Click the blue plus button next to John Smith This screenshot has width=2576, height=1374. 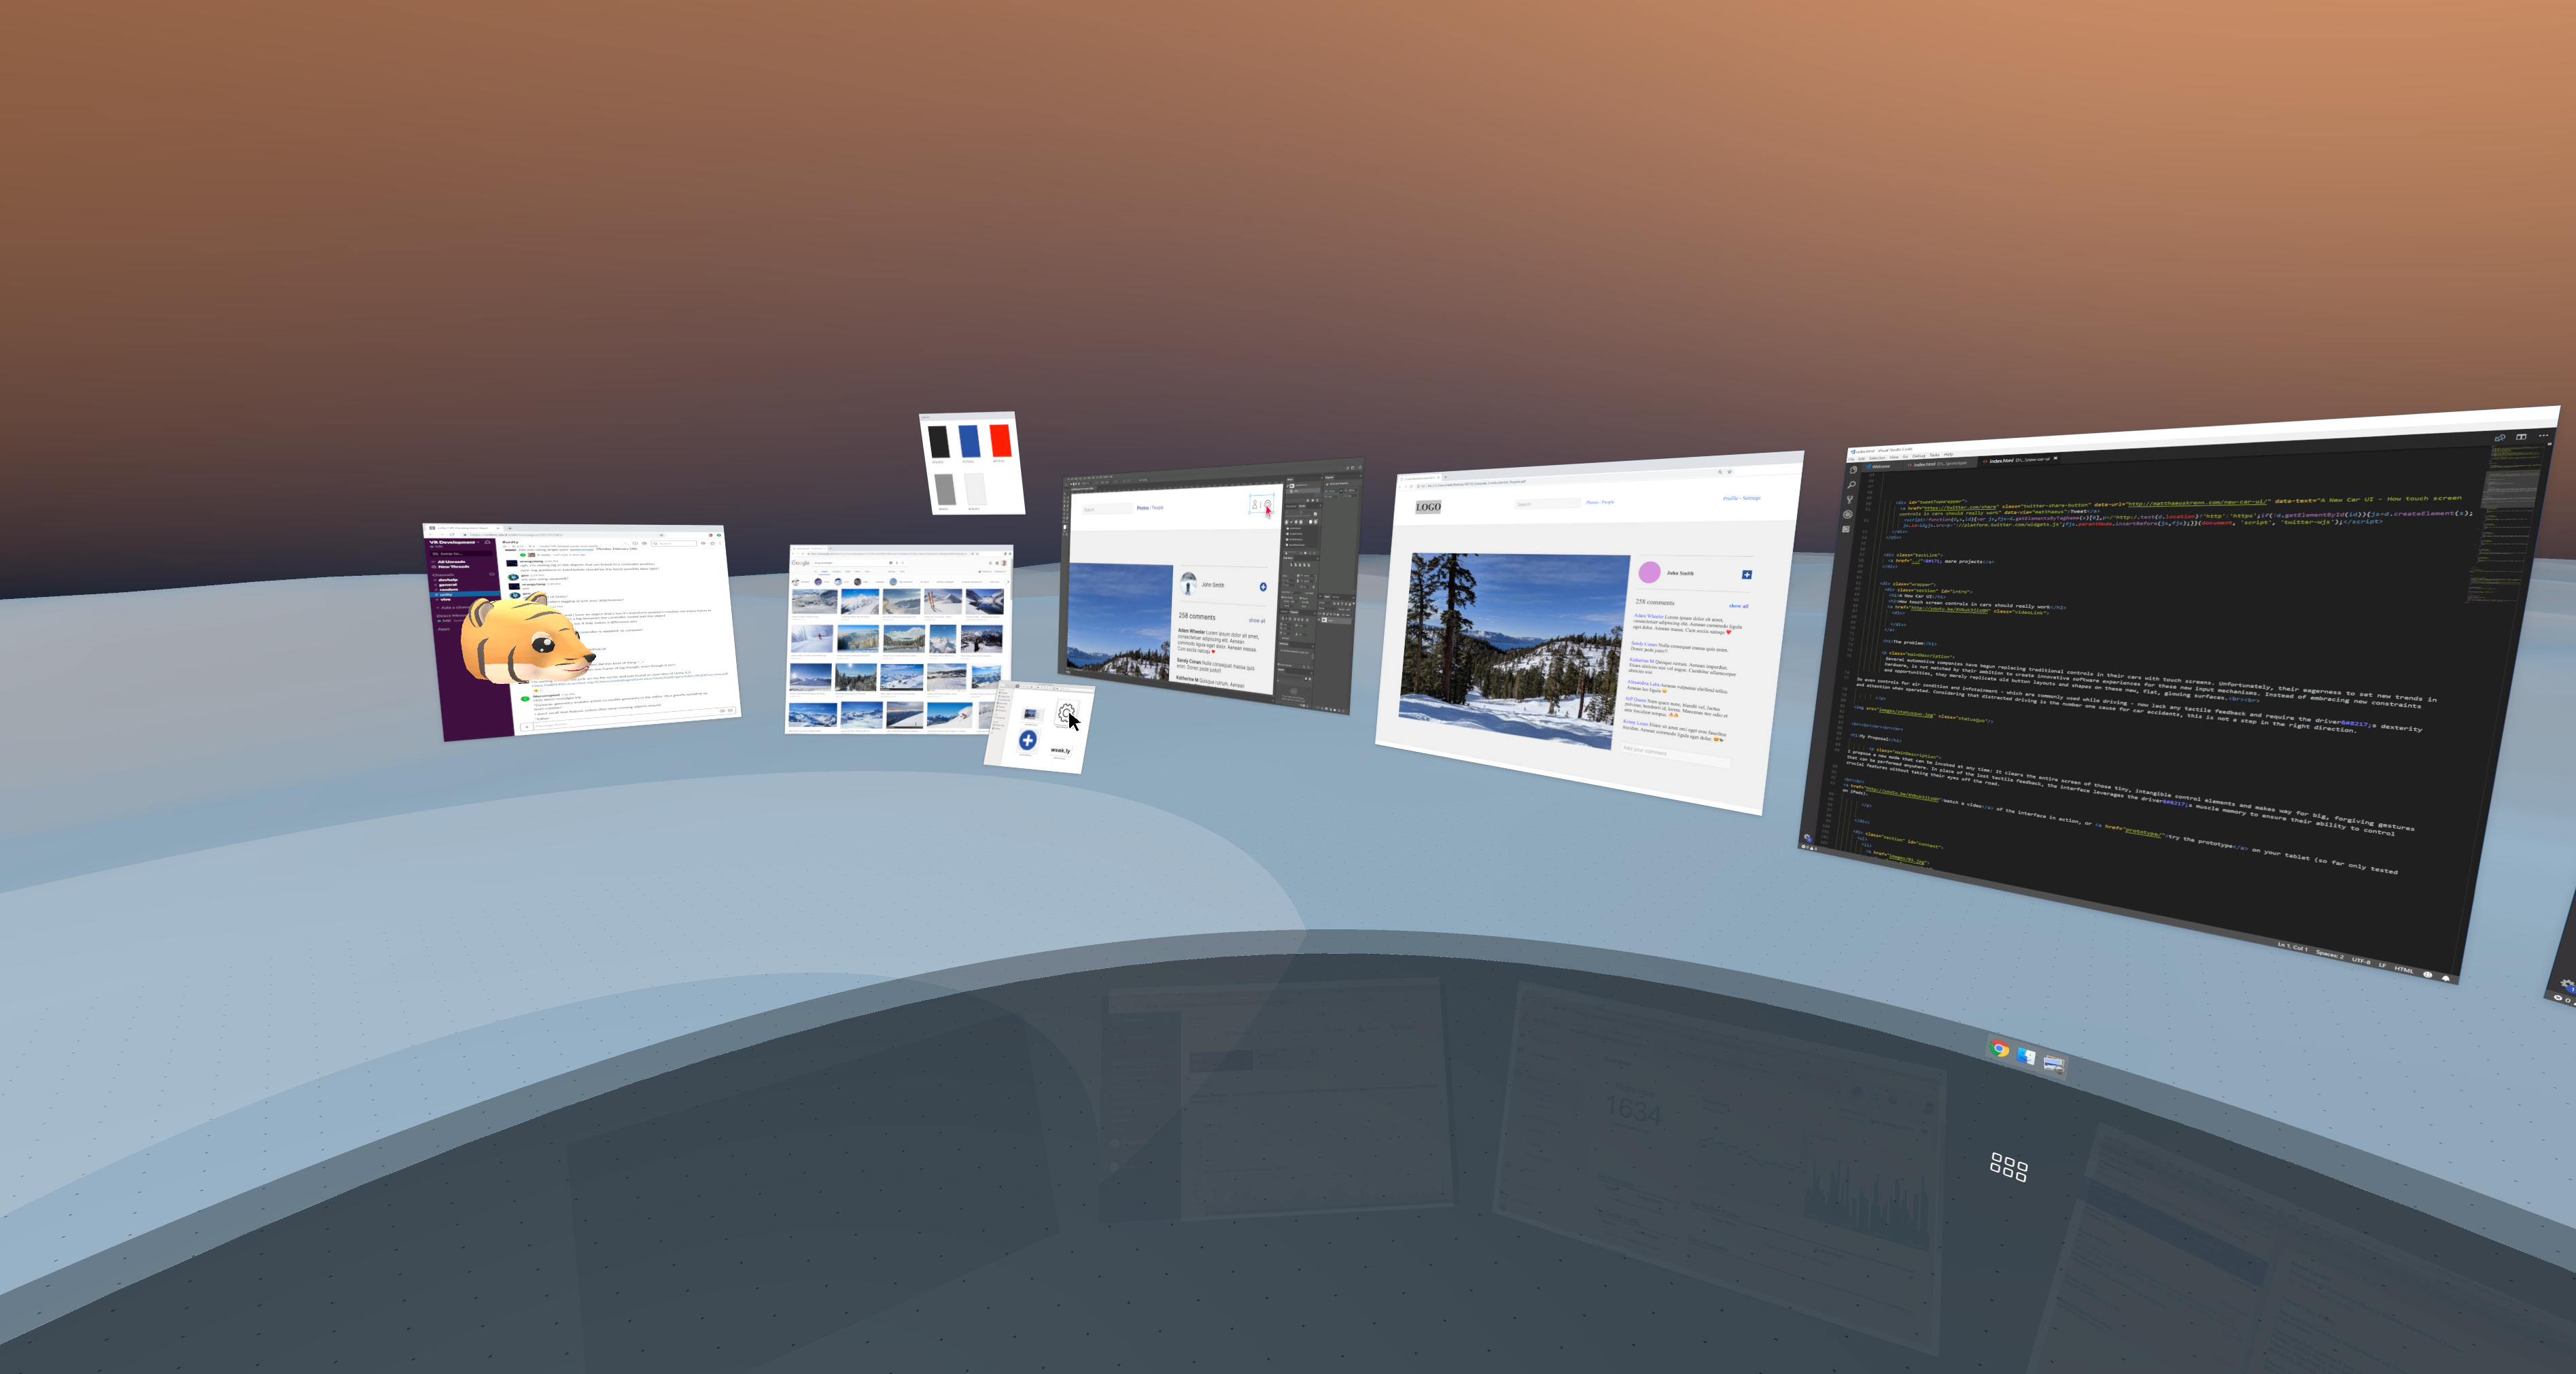pyautogui.click(x=1747, y=575)
